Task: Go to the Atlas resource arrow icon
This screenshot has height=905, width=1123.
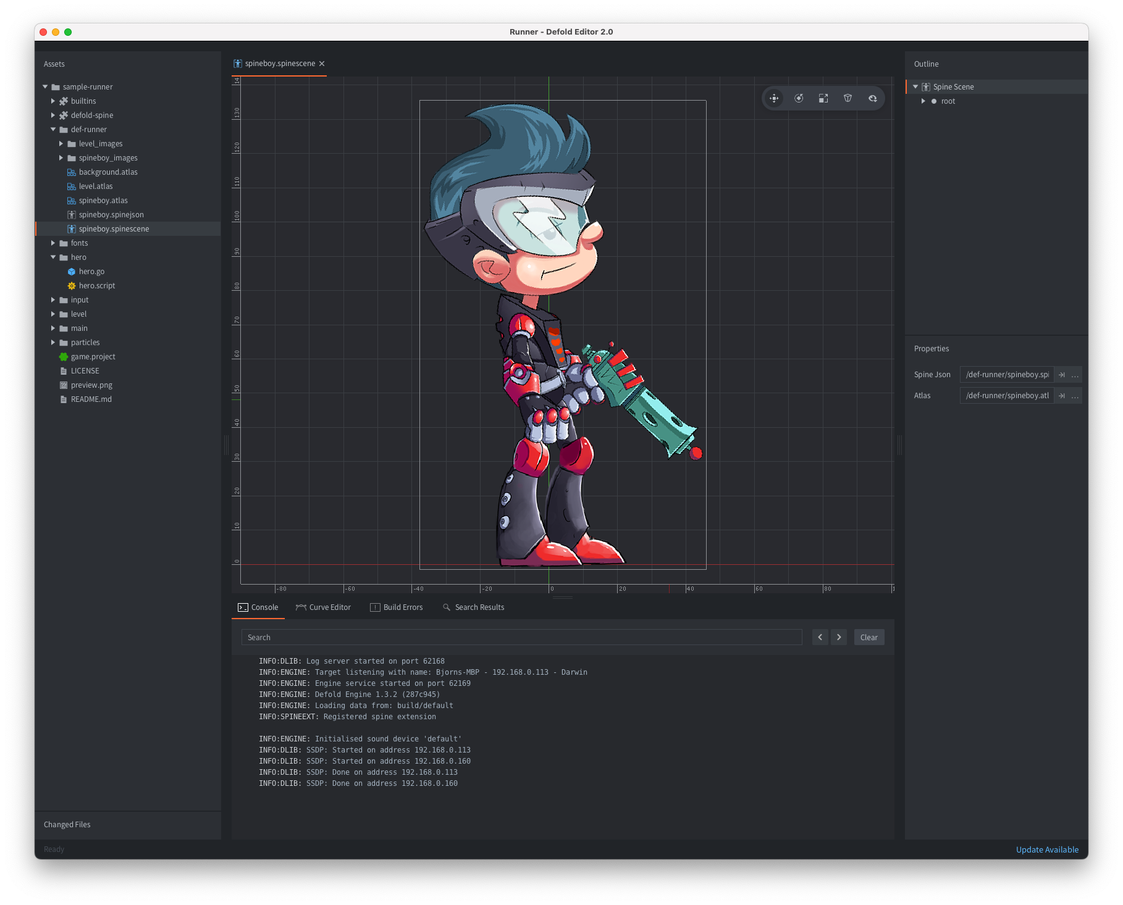Action: (1062, 396)
